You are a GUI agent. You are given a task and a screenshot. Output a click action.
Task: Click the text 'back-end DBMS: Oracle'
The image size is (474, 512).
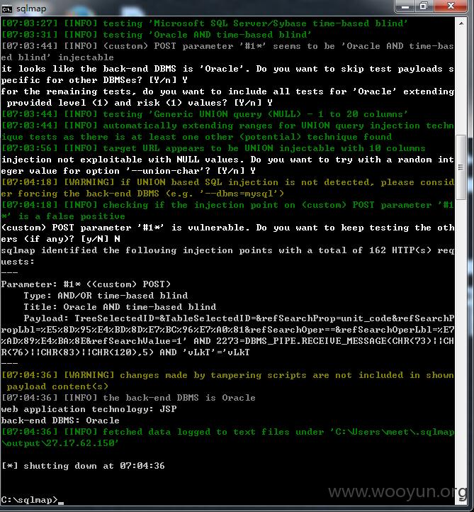coord(60,421)
